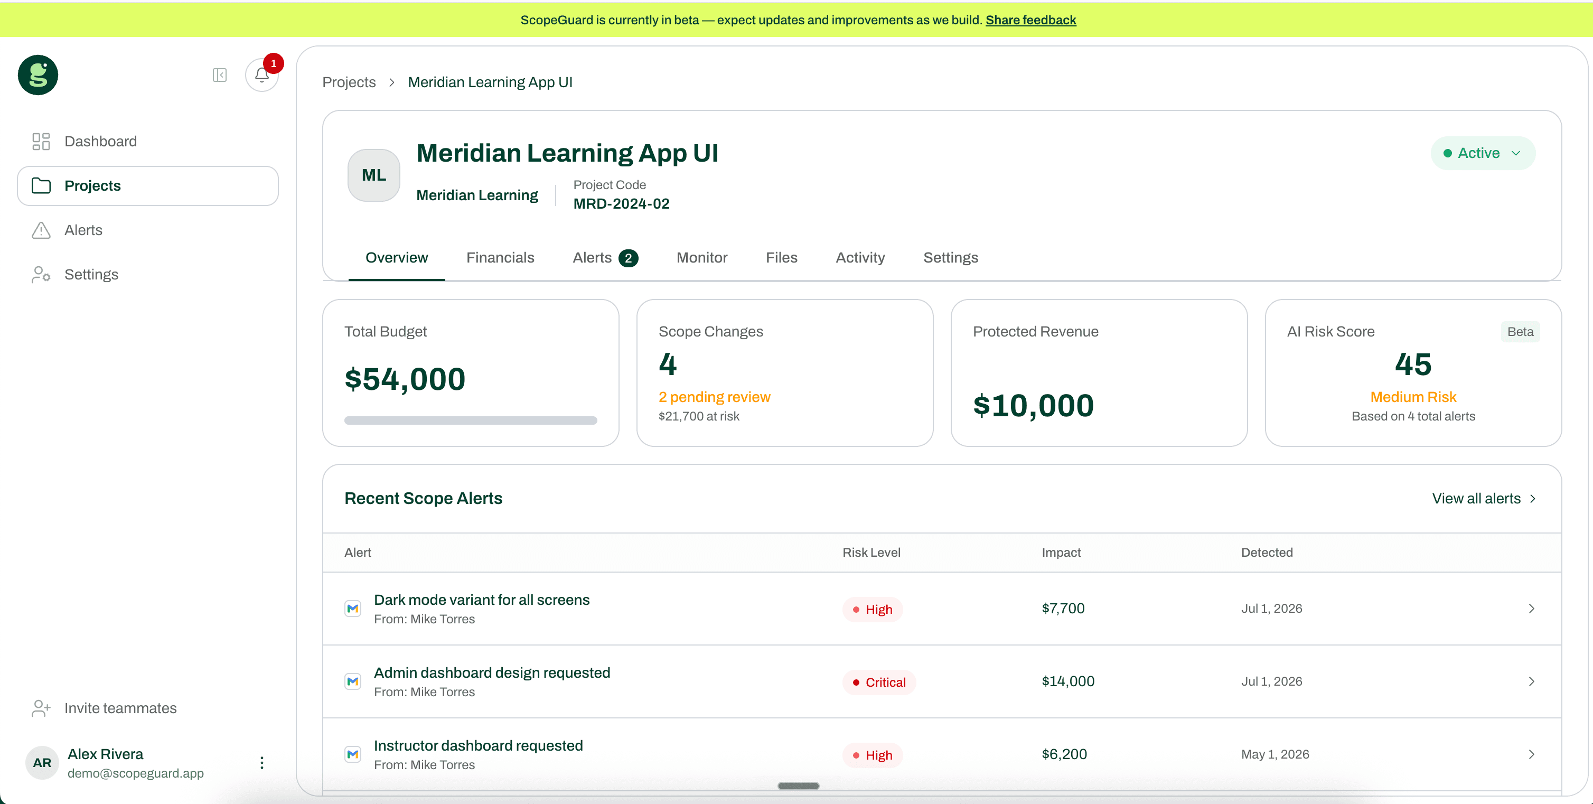The height and width of the screenshot is (804, 1593).
Task: Open the notifications bell
Action: pos(261,75)
